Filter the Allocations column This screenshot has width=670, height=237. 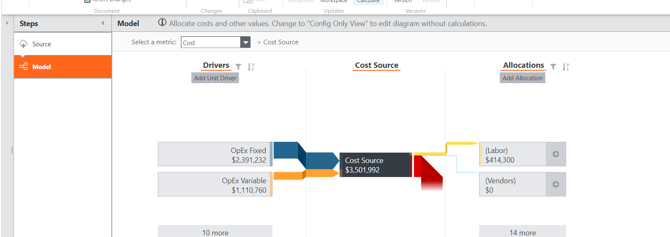(553, 67)
